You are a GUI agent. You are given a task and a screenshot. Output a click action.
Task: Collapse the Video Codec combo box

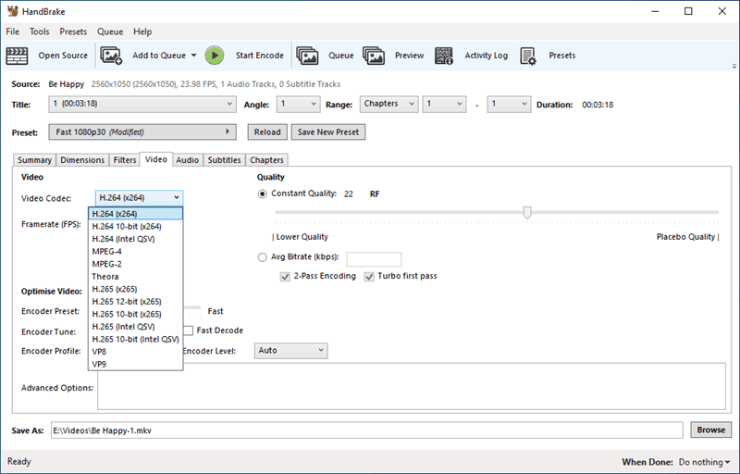point(139,198)
